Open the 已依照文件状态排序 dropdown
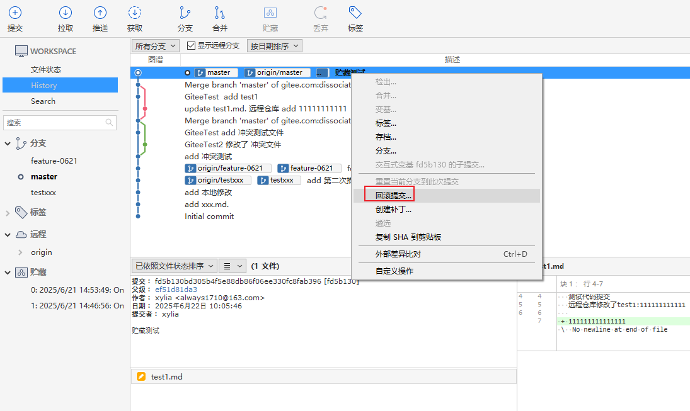Image resolution: width=690 pixels, height=411 pixels. 174,266
